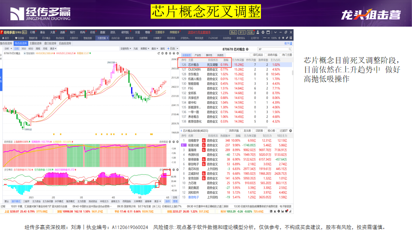
Task: Expand the title bar chevron dropdown
Action: tap(275, 32)
